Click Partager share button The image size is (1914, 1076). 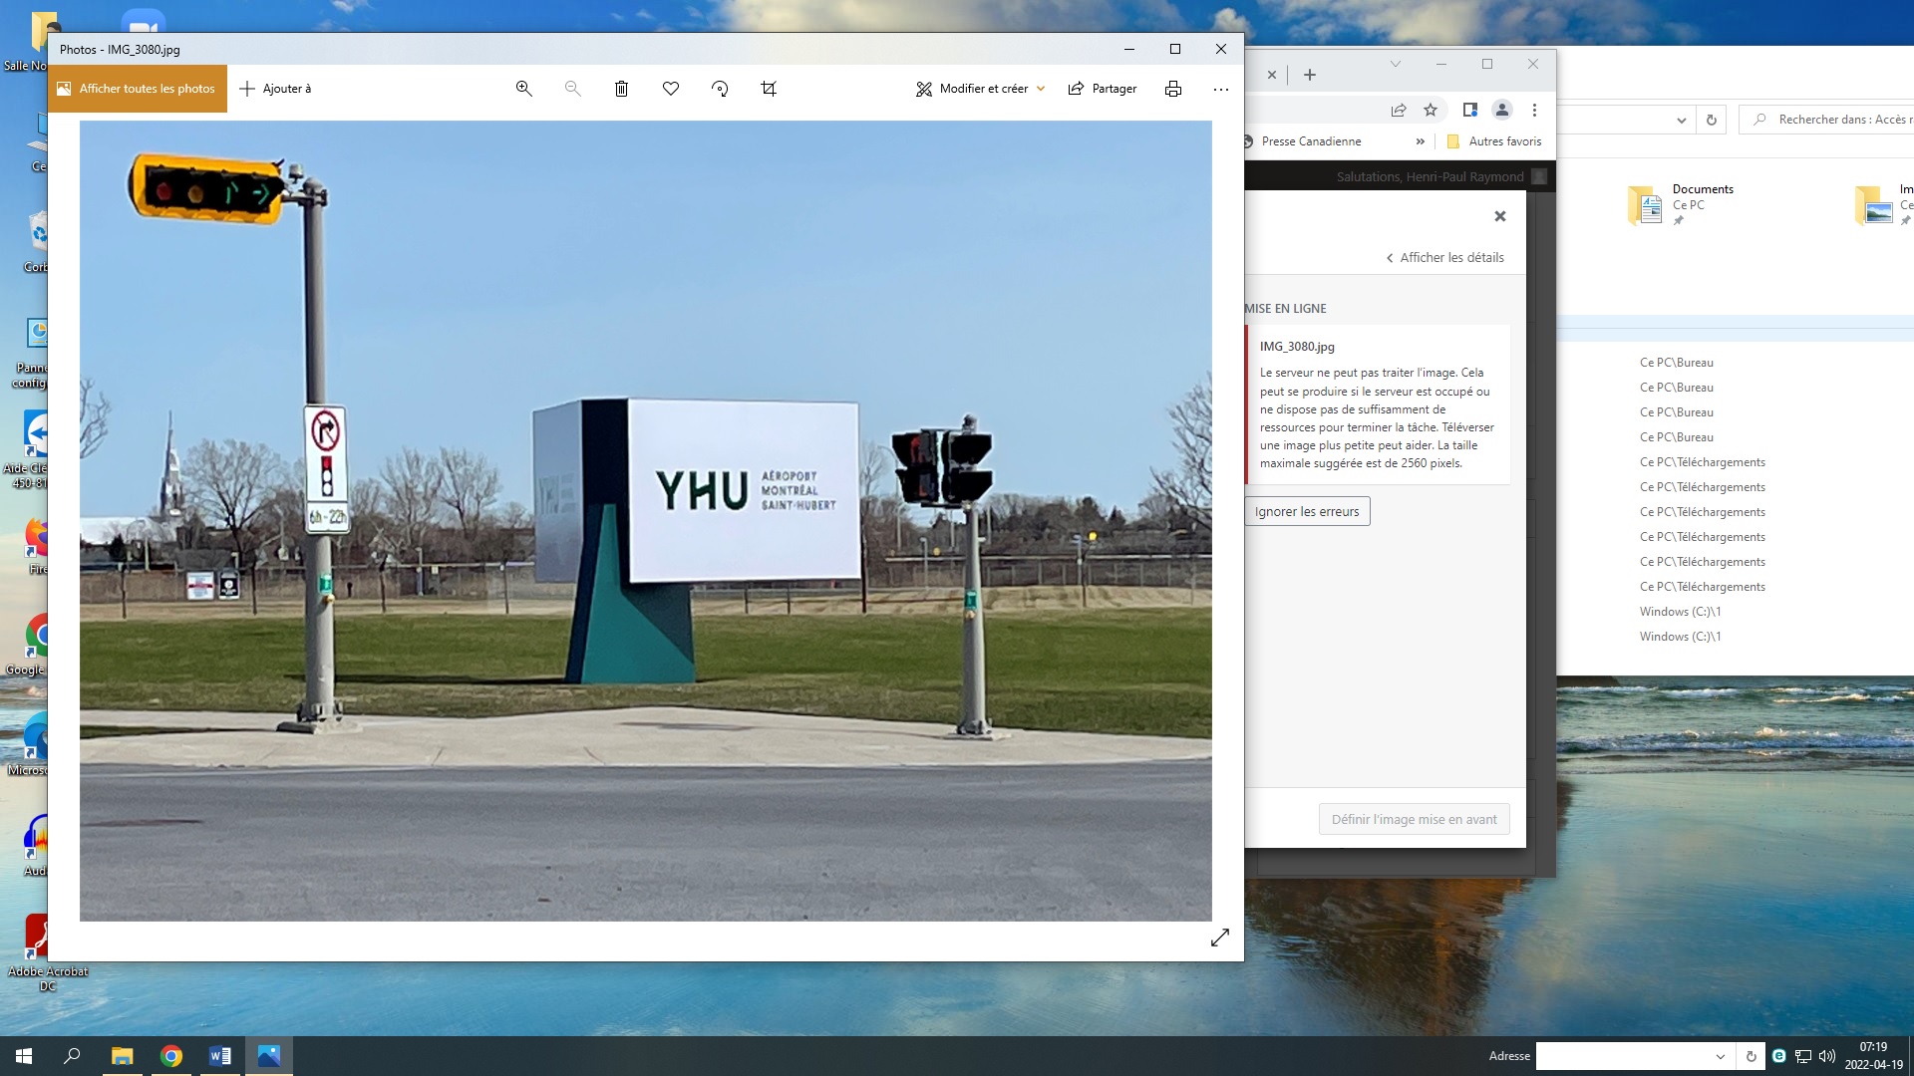[x=1103, y=89]
